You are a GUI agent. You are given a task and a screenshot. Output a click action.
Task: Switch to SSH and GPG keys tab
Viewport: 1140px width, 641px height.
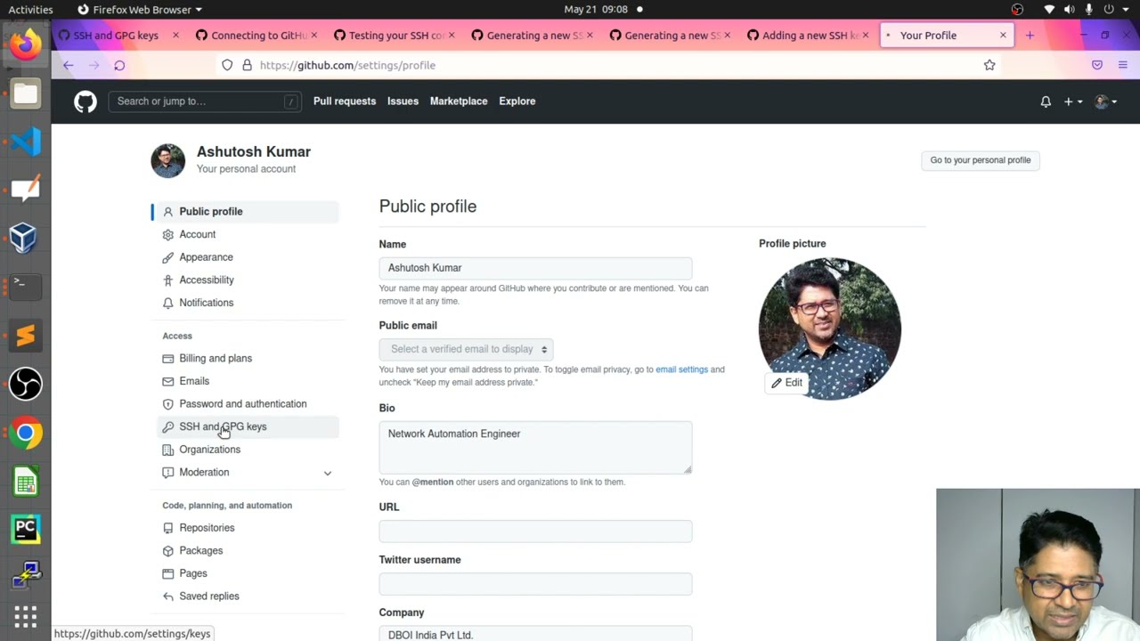[115, 36]
